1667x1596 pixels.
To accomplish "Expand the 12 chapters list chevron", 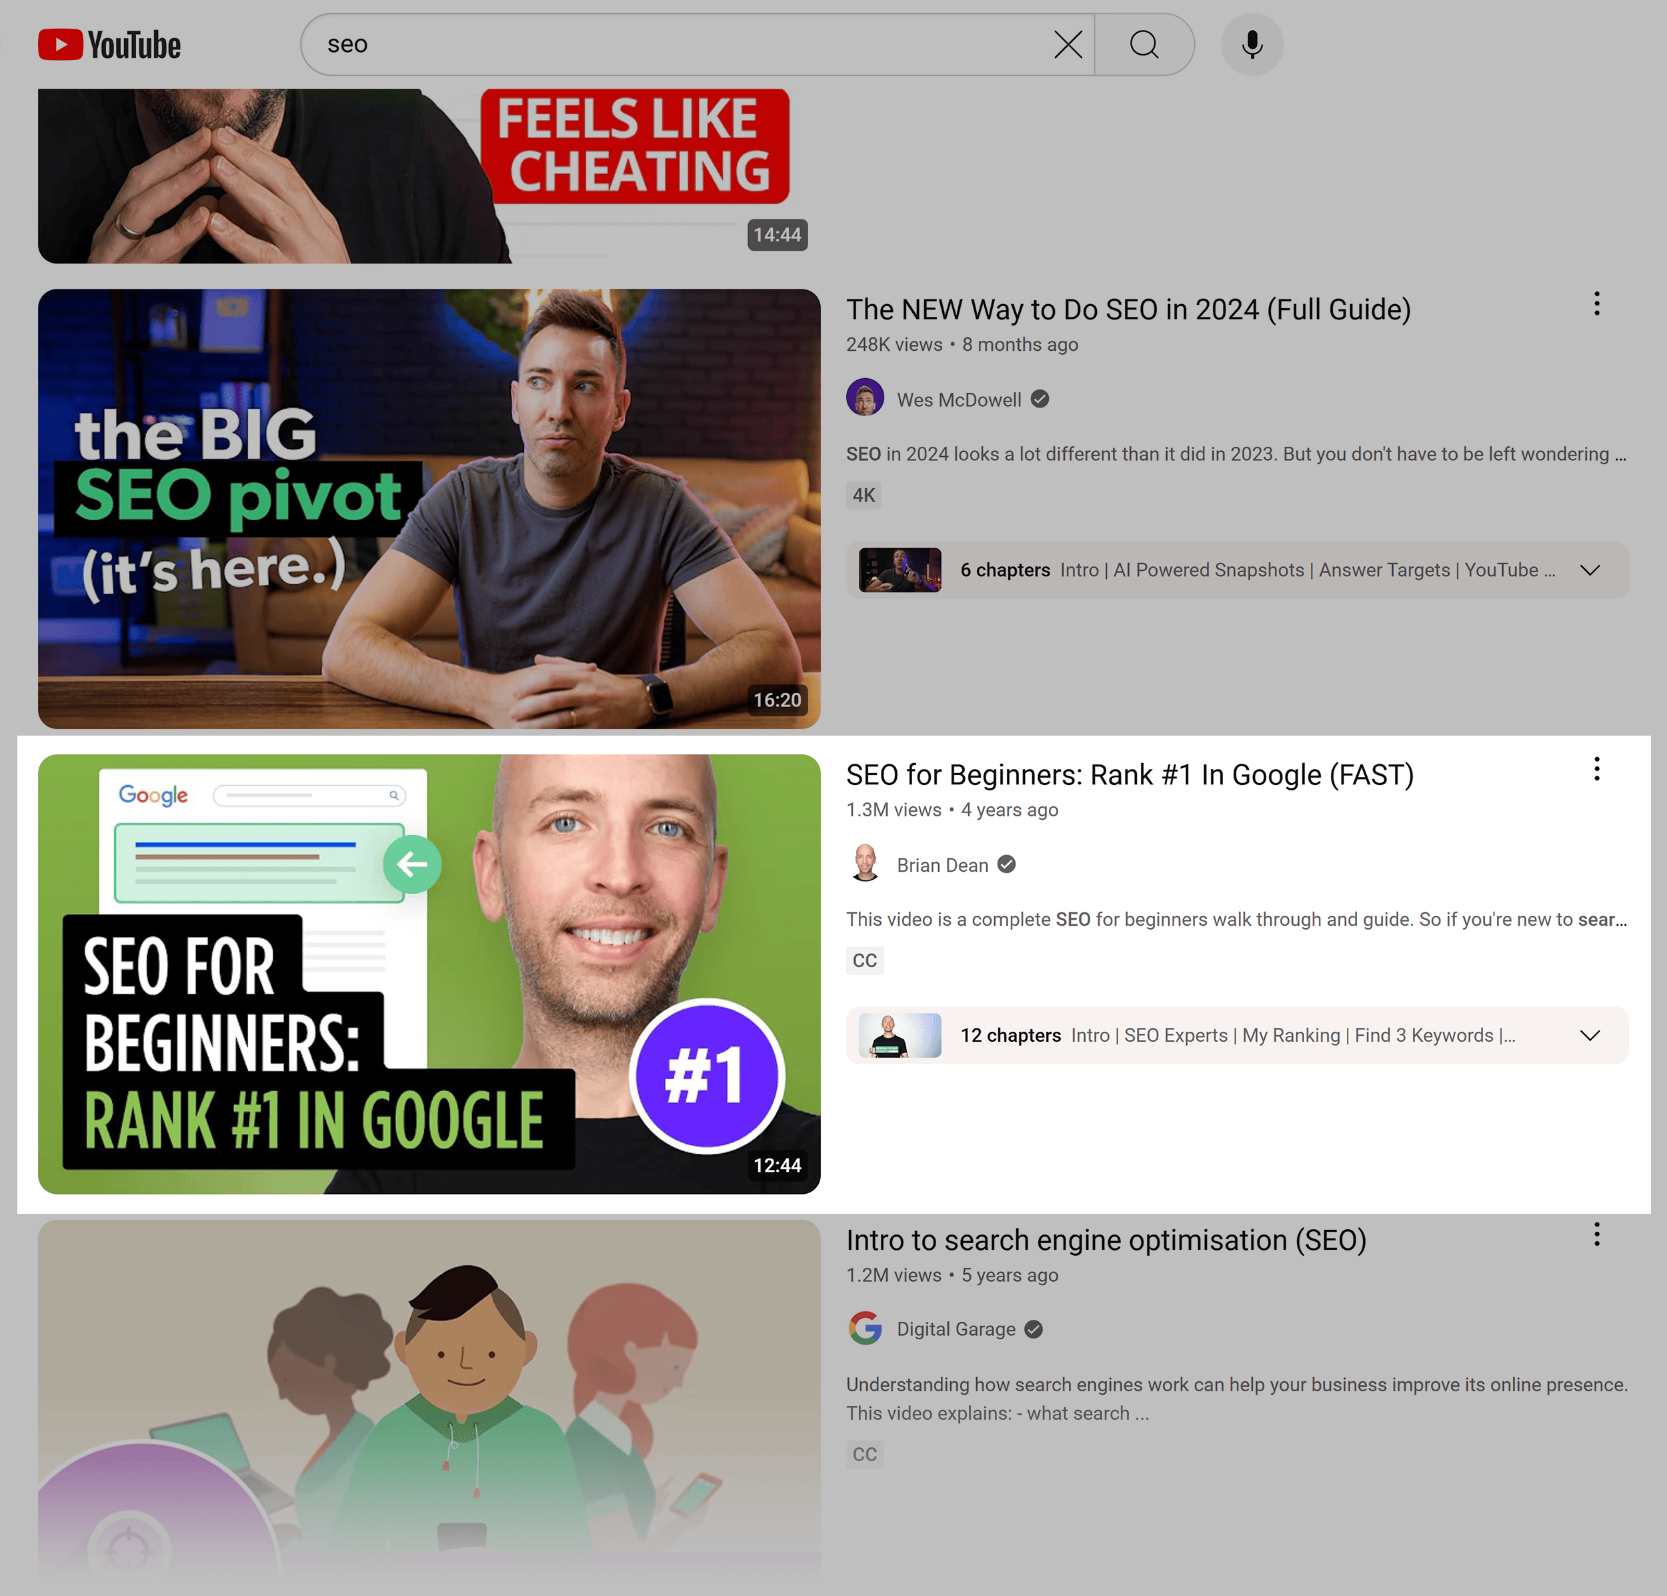I will click(x=1590, y=1035).
